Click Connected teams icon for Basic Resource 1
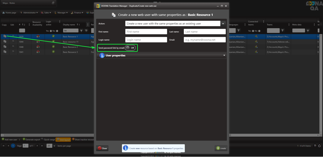The image size is (323, 157). coord(256,36)
